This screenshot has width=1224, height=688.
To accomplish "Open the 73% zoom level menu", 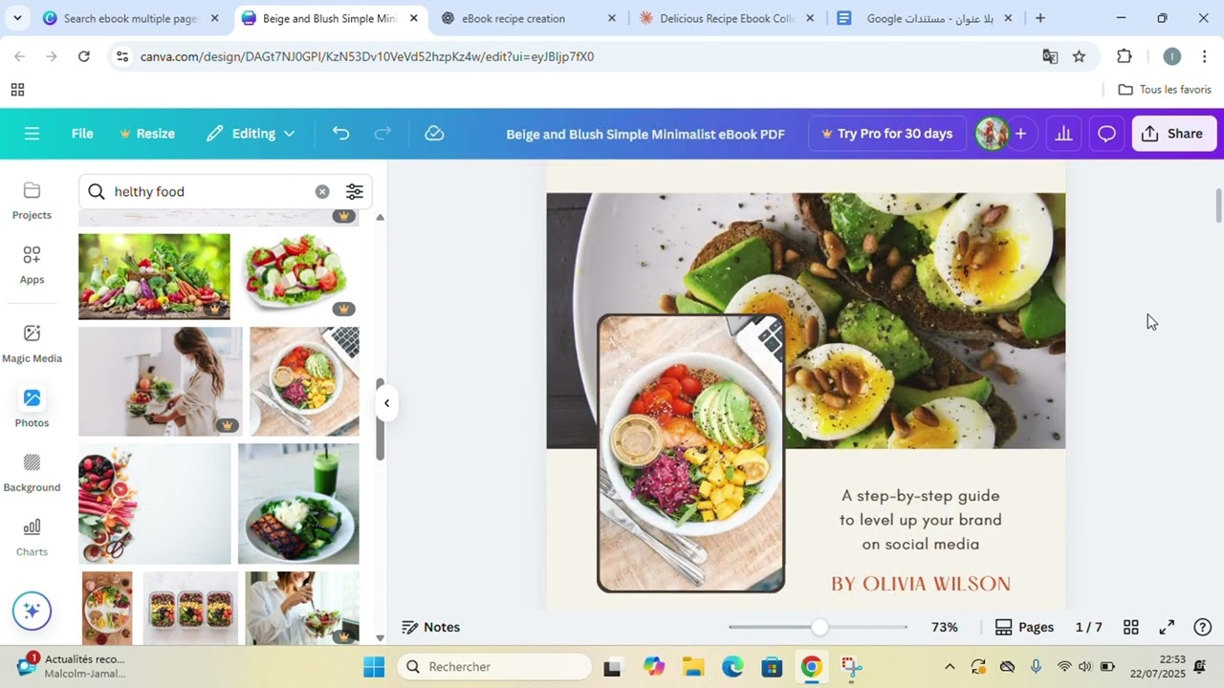I will tap(944, 627).
